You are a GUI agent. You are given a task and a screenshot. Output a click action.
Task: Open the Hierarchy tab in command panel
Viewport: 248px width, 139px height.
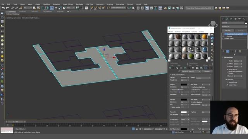(x=231, y=19)
